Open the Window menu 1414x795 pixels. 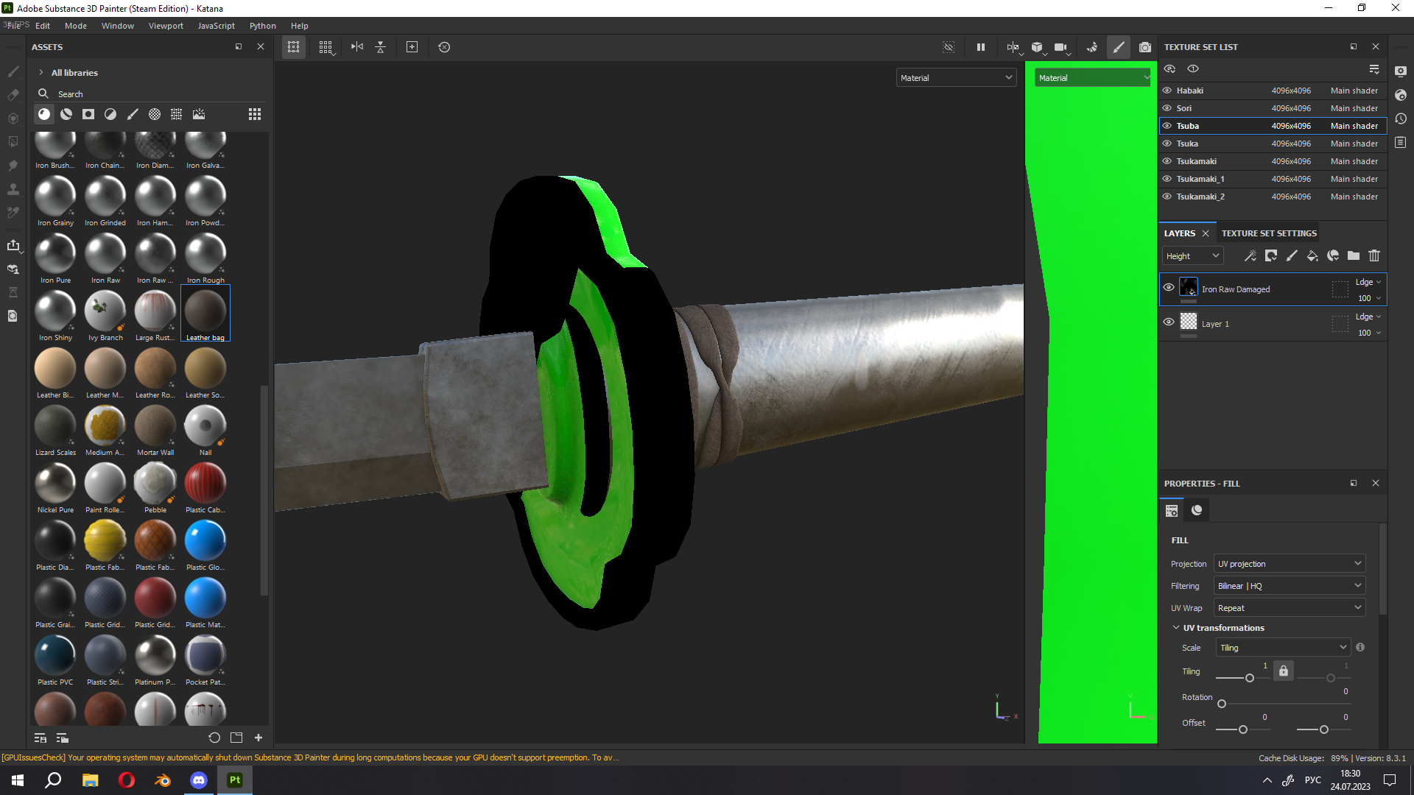pos(118,25)
